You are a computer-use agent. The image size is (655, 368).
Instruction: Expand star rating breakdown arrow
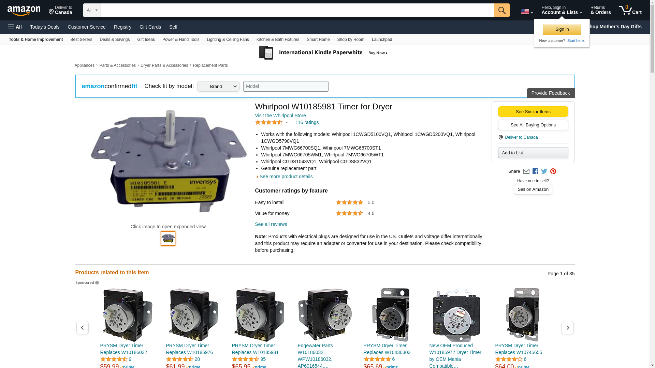[x=287, y=122]
